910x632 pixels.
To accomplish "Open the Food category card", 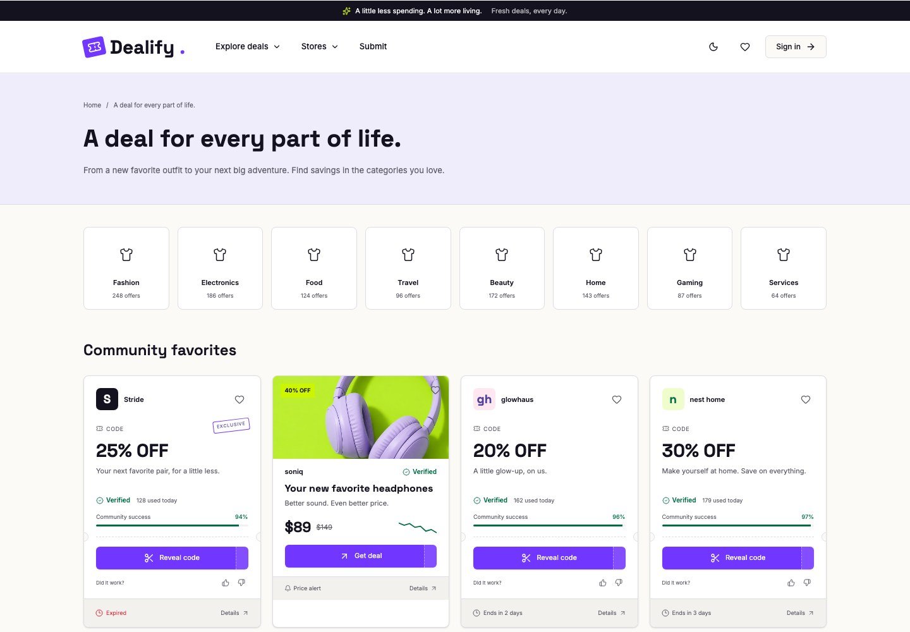I will click(314, 268).
